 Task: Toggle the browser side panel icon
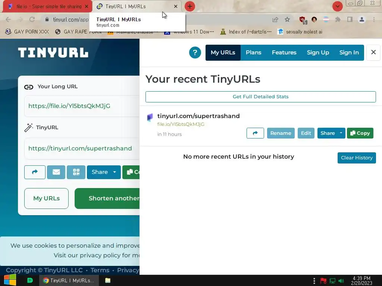coord(350,19)
